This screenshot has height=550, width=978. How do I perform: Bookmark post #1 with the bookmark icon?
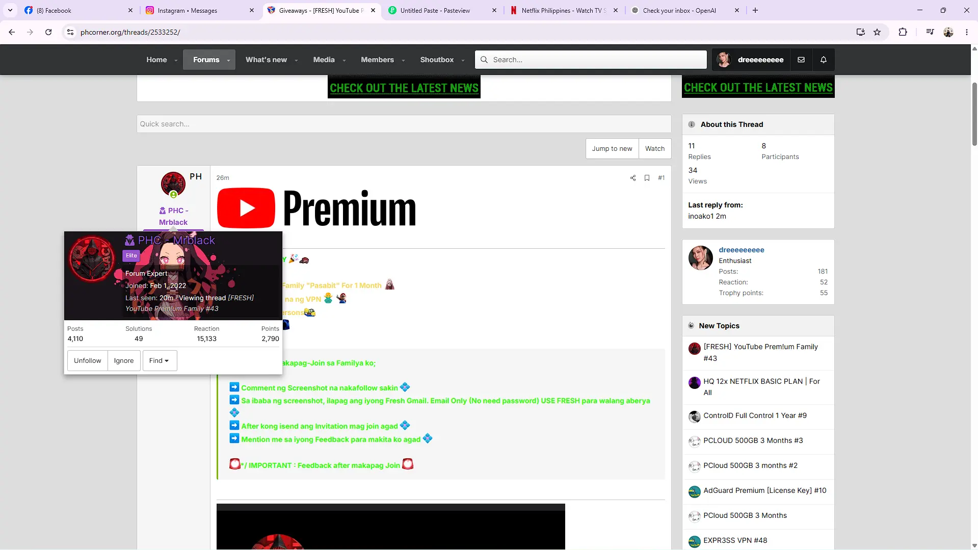coord(647,178)
